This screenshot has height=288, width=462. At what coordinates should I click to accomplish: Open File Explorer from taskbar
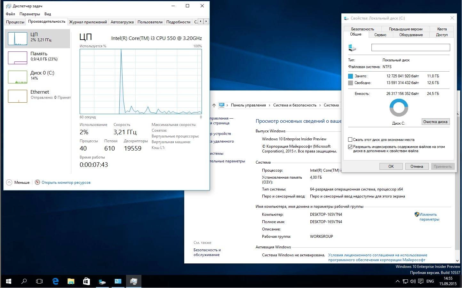click(71, 281)
